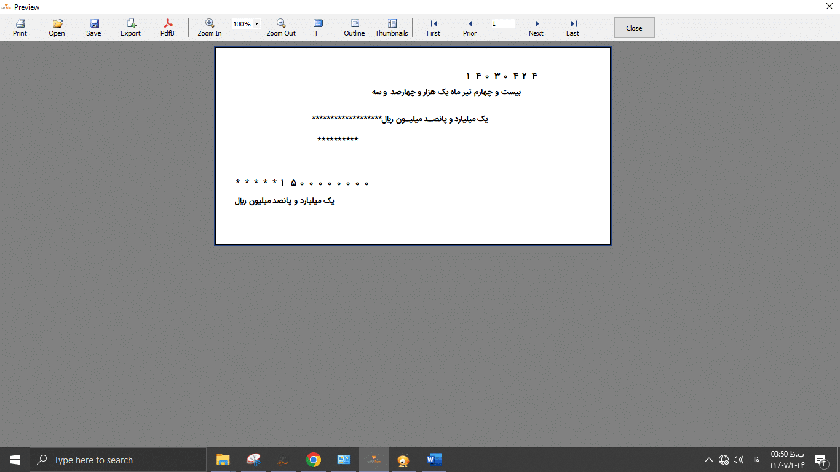
Task: Open File Explorer from taskbar
Action: (x=223, y=460)
